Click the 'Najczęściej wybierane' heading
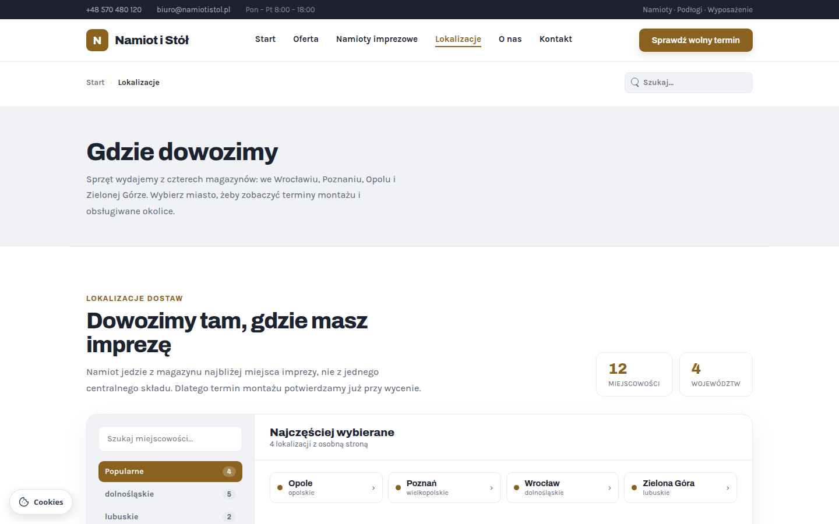Screen dimensions: 839x524 (332, 433)
